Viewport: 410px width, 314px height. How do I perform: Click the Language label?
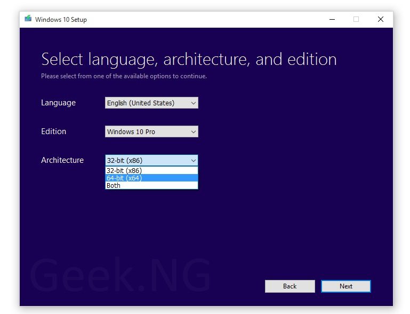click(x=58, y=103)
